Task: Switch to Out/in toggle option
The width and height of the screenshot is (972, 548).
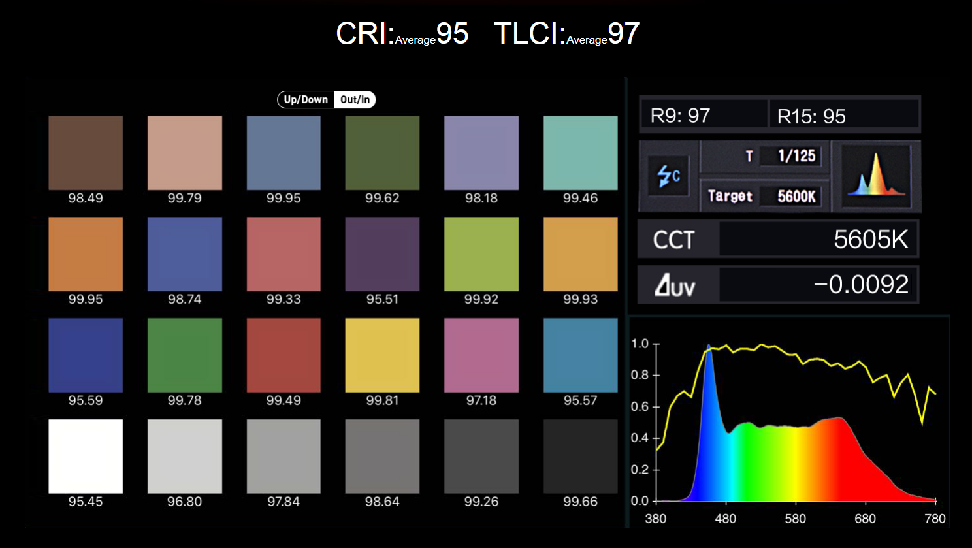Action: coord(355,100)
